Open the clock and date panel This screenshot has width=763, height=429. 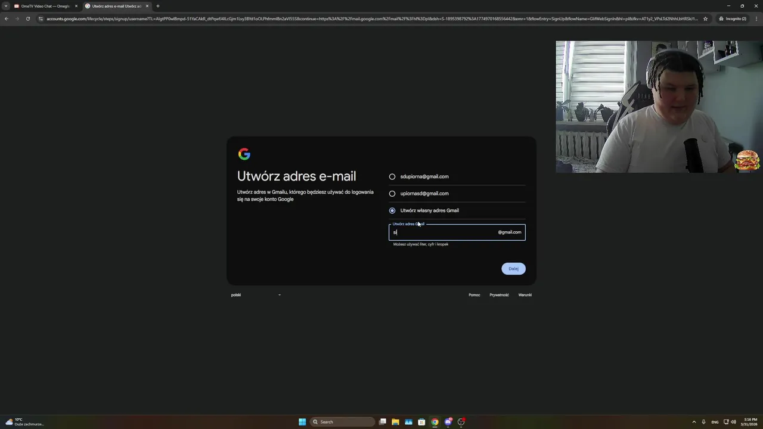pos(750,422)
